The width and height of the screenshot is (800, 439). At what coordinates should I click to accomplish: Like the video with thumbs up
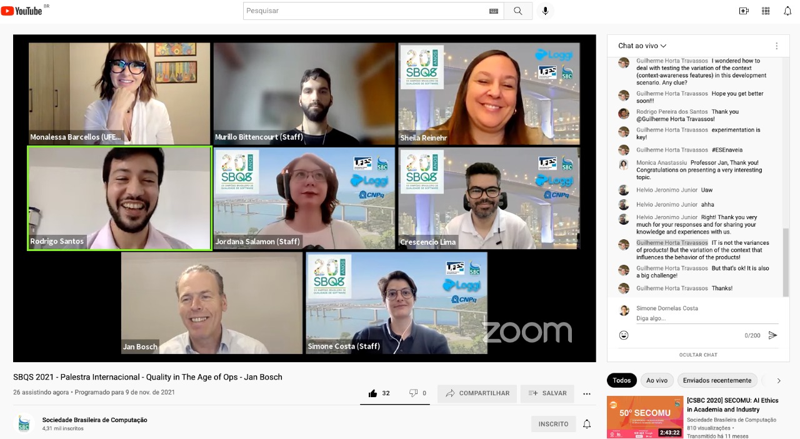pyautogui.click(x=373, y=393)
